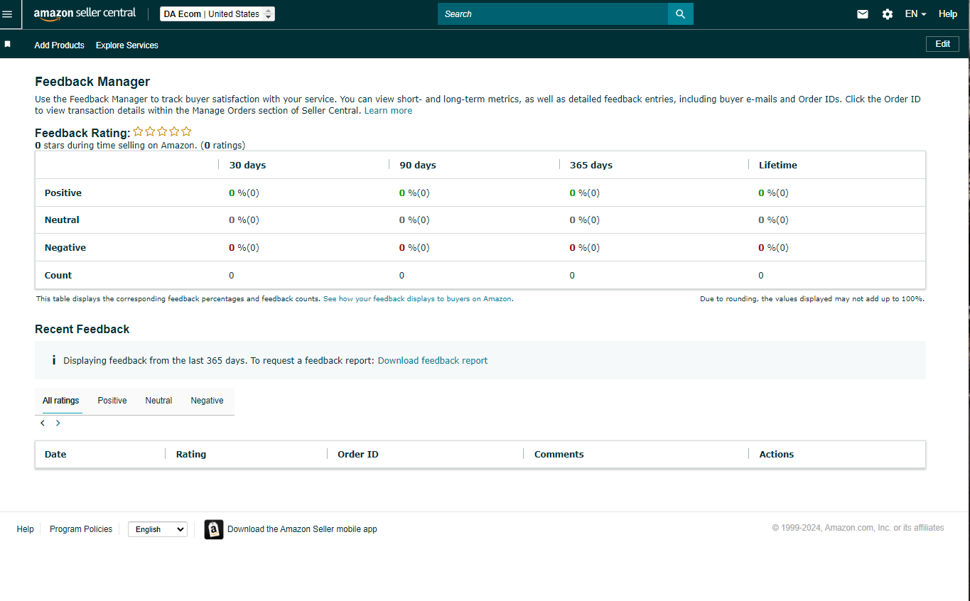Open settings with the gear icon

pyautogui.click(x=888, y=14)
